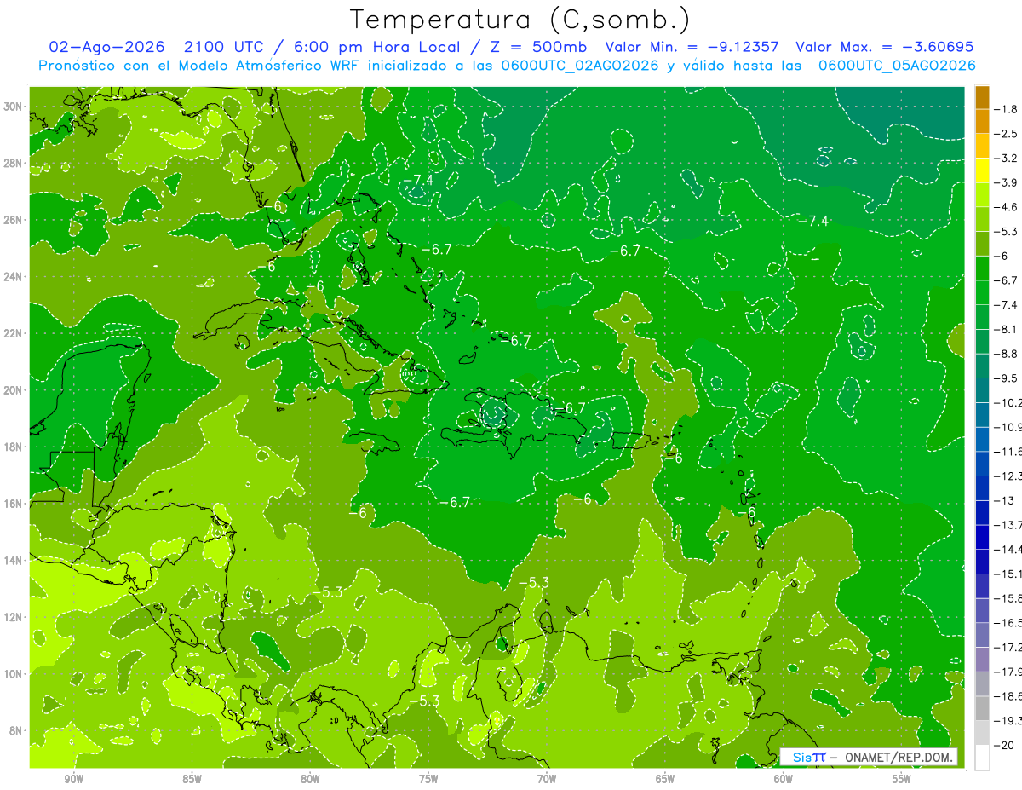Click the legend value "-17.9"
This screenshot has height=790, width=1022.
pos(1008,672)
